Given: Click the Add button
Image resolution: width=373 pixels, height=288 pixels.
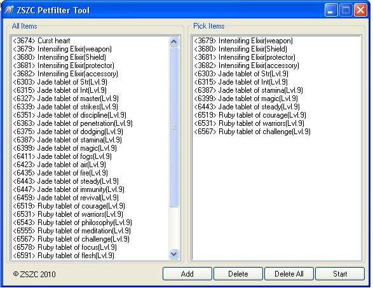Looking at the screenshot, I should pyautogui.click(x=187, y=274).
